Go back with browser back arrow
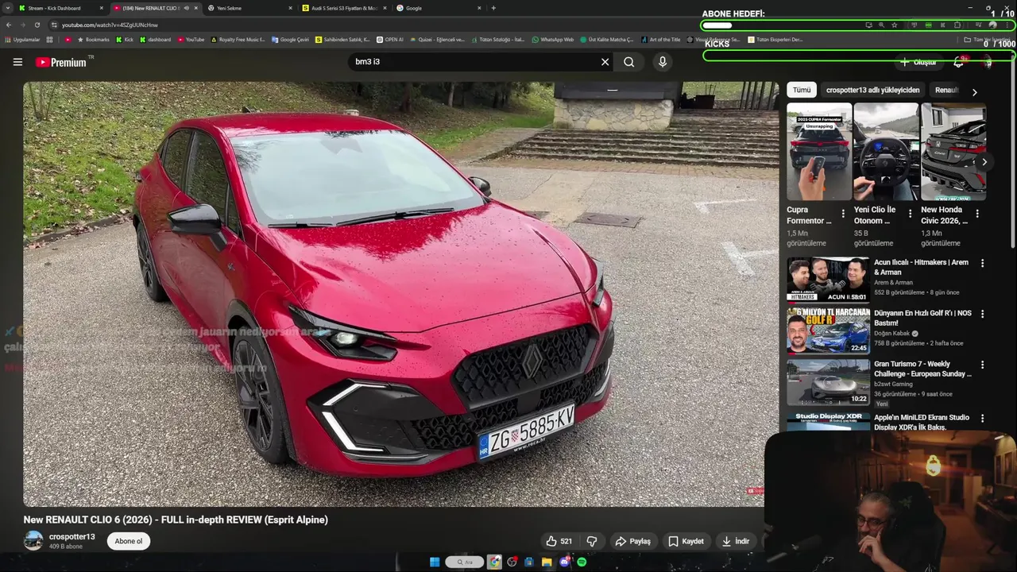The width and height of the screenshot is (1017, 572). pyautogui.click(x=9, y=25)
